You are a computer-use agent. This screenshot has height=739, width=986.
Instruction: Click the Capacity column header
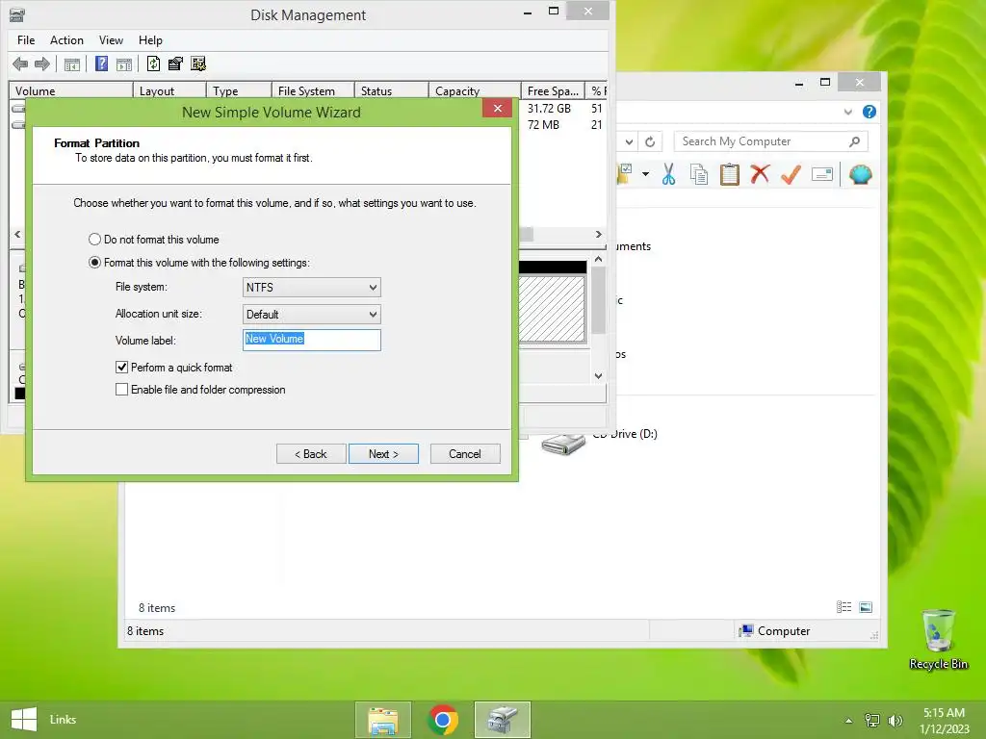click(475, 91)
